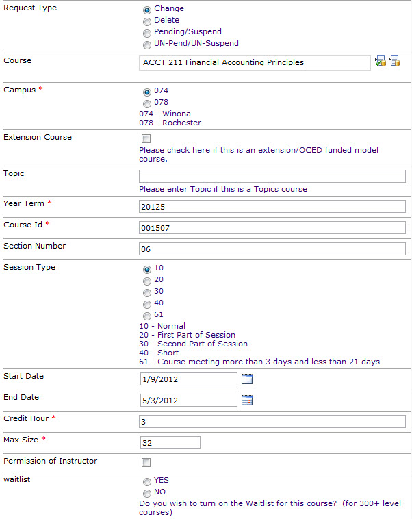
Task: Choose YES for waitlist
Action: pos(147,482)
